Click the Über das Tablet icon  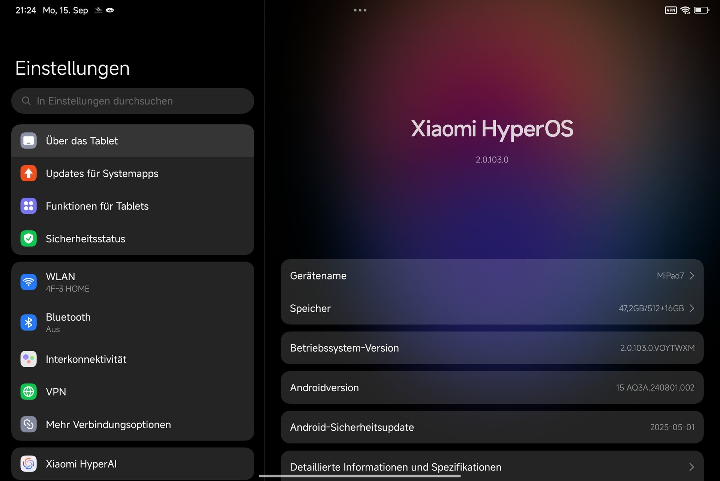tap(28, 141)
